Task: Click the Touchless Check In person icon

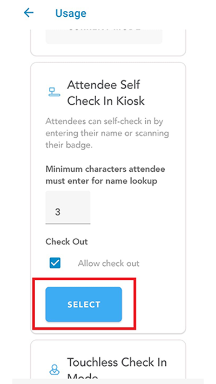Action: 55,370
